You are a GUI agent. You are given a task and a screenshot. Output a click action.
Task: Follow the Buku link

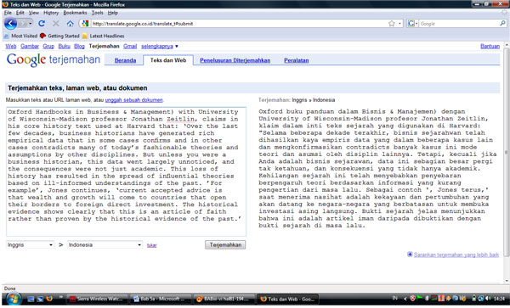[x=64, y=46]
